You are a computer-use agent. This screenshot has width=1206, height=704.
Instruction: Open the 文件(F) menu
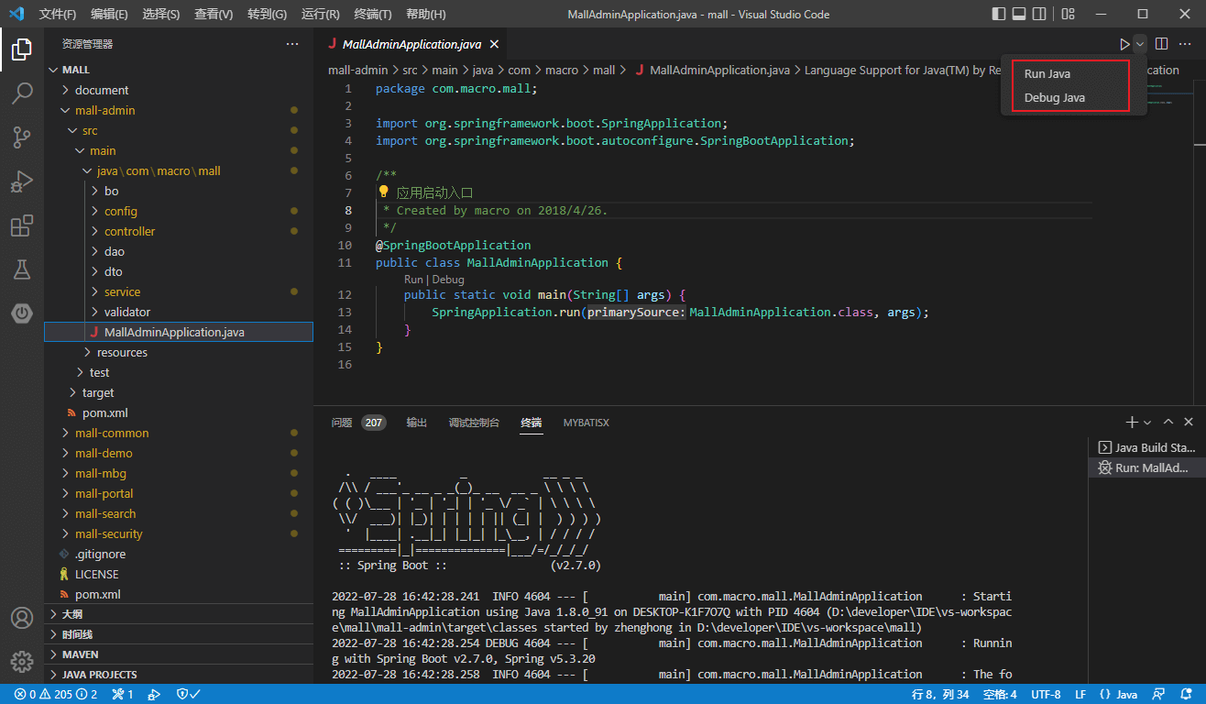pos(58,15)
